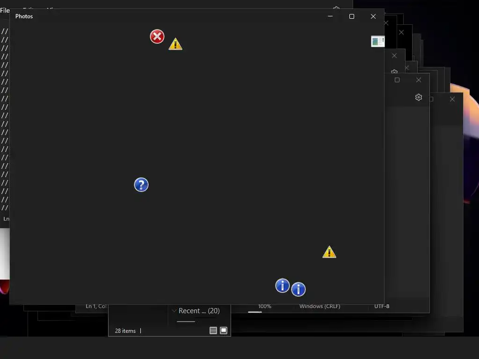Click the Ln 1, Col status entry

(x=96, y=306)
